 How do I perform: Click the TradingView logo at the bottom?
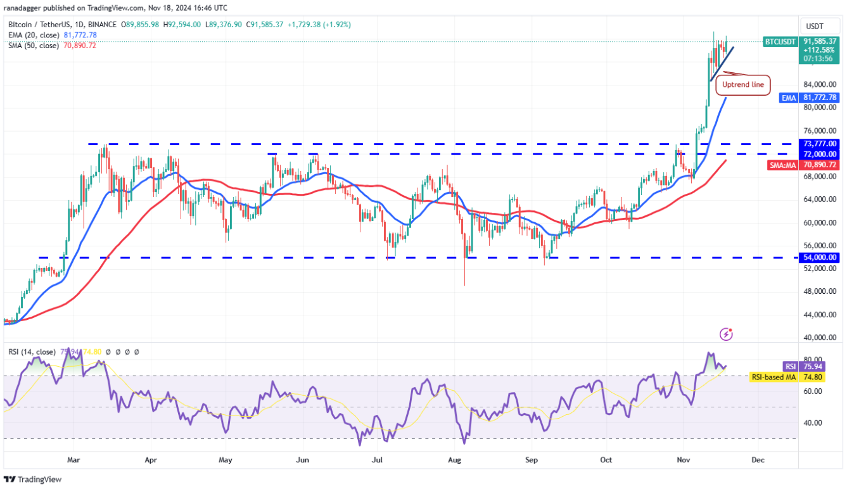(x=32, y=479)
